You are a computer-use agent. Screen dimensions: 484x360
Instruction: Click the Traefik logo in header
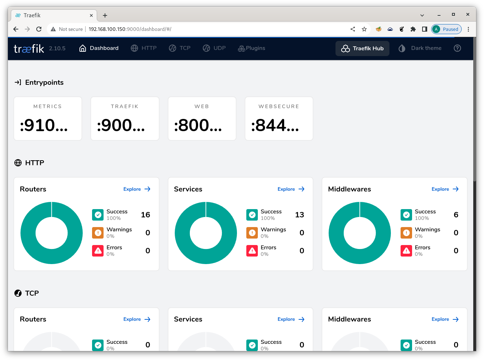pyautogui.click(x=29, y=49)
